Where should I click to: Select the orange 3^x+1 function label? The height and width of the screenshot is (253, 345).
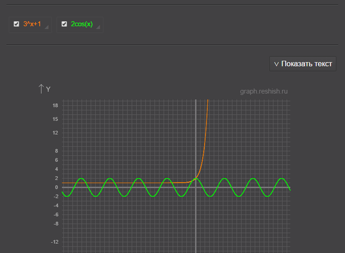(32, 24)
